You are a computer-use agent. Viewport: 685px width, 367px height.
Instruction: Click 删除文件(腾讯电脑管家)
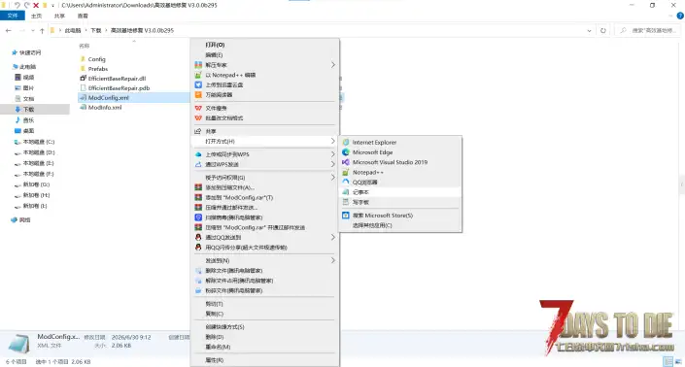(264, 271)
